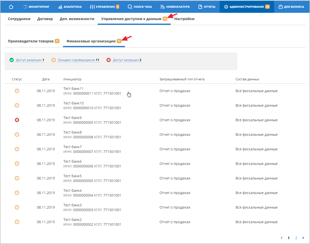This screenshot has height=244, width=310.
Task: Open Для бизнеса section
Action: click(x=291, y=7)
